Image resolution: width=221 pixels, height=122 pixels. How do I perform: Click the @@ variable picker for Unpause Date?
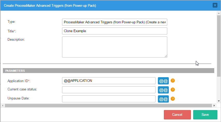pos(163,99)
